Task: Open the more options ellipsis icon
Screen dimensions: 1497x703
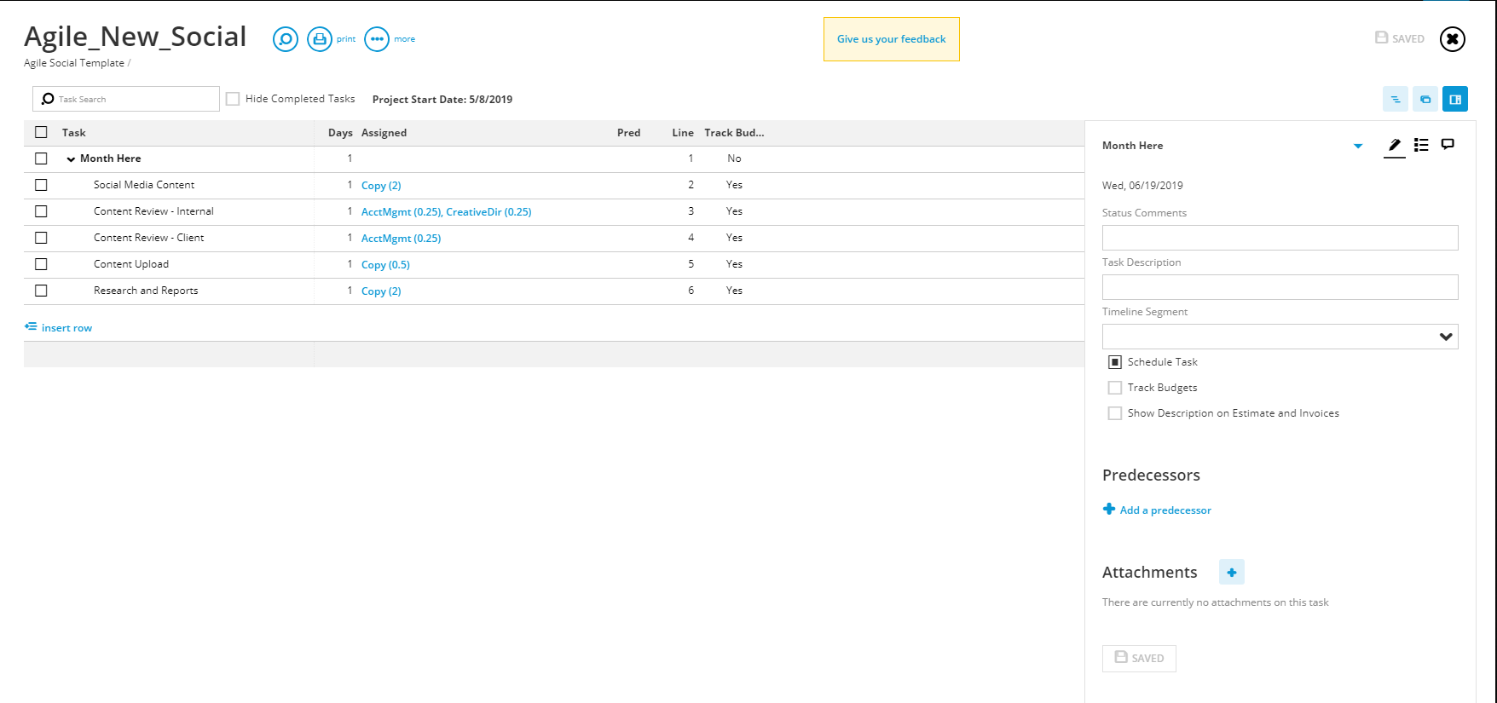Action: pyautogui.click(x=377, y=39)
